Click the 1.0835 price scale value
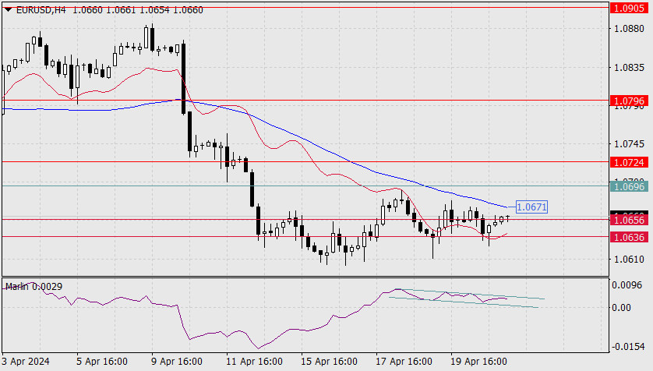Screen dimensions: 653x371 629,68
